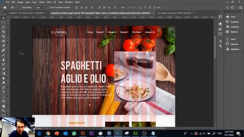244x137 pixels.
Task: Open the Move tool preset picker arrow
Action: [x=16, y=8]
